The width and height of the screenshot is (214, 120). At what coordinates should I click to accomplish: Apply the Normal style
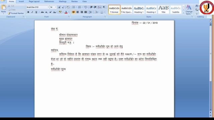(x=114, y=10)
